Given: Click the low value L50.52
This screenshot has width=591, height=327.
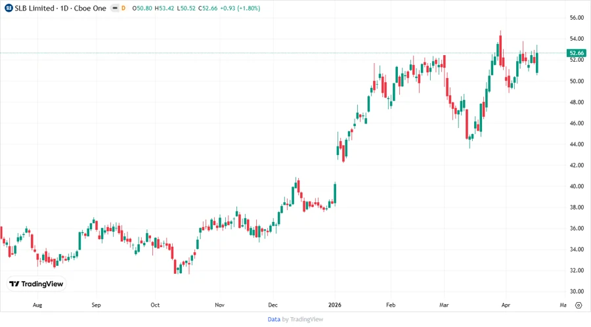Looking at the screenshot, I should (x=186, y=8).
